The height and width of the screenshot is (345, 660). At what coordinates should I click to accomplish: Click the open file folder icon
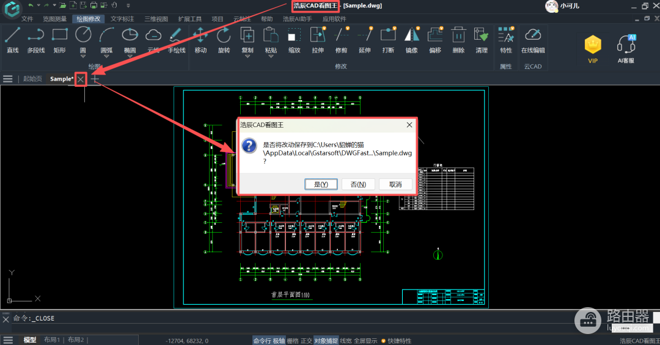coord(63,5)
